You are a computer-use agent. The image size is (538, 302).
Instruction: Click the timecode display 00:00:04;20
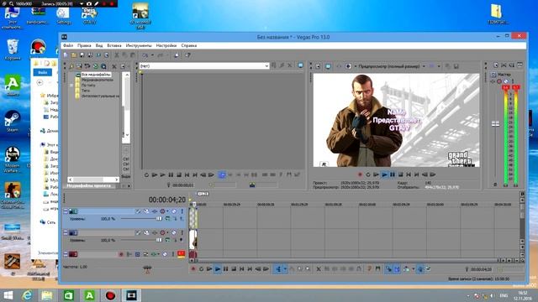166,200
